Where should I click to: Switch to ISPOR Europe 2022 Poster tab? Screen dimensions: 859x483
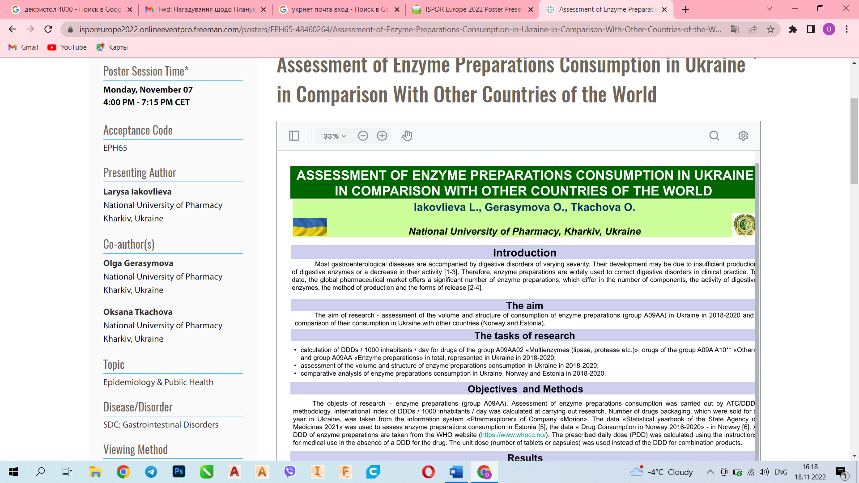click(473, 9)
